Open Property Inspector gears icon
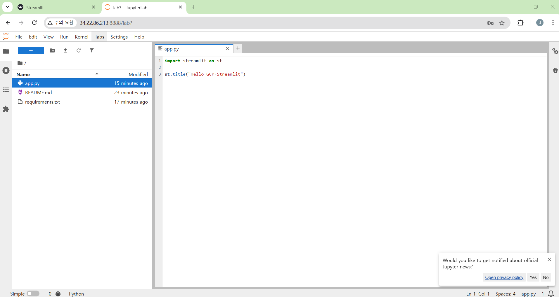 coord(555,51)
